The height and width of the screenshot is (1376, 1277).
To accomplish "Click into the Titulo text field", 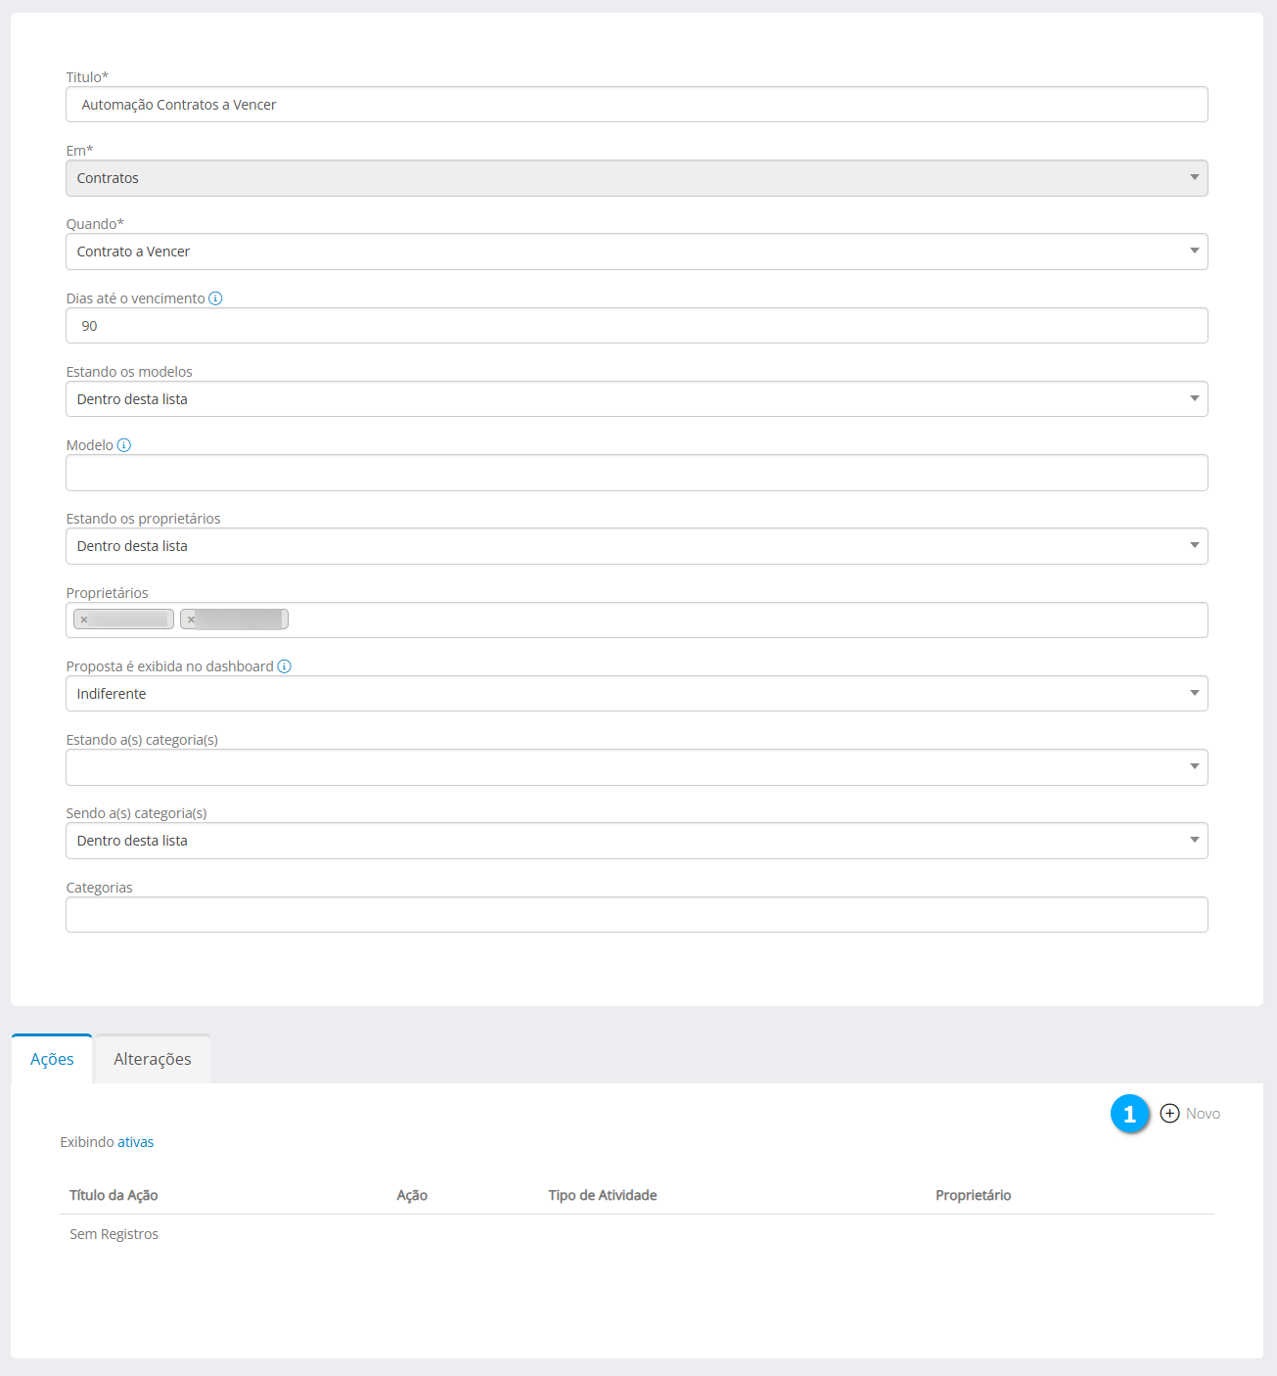I will pyautogui.click(x=636, y=105).
